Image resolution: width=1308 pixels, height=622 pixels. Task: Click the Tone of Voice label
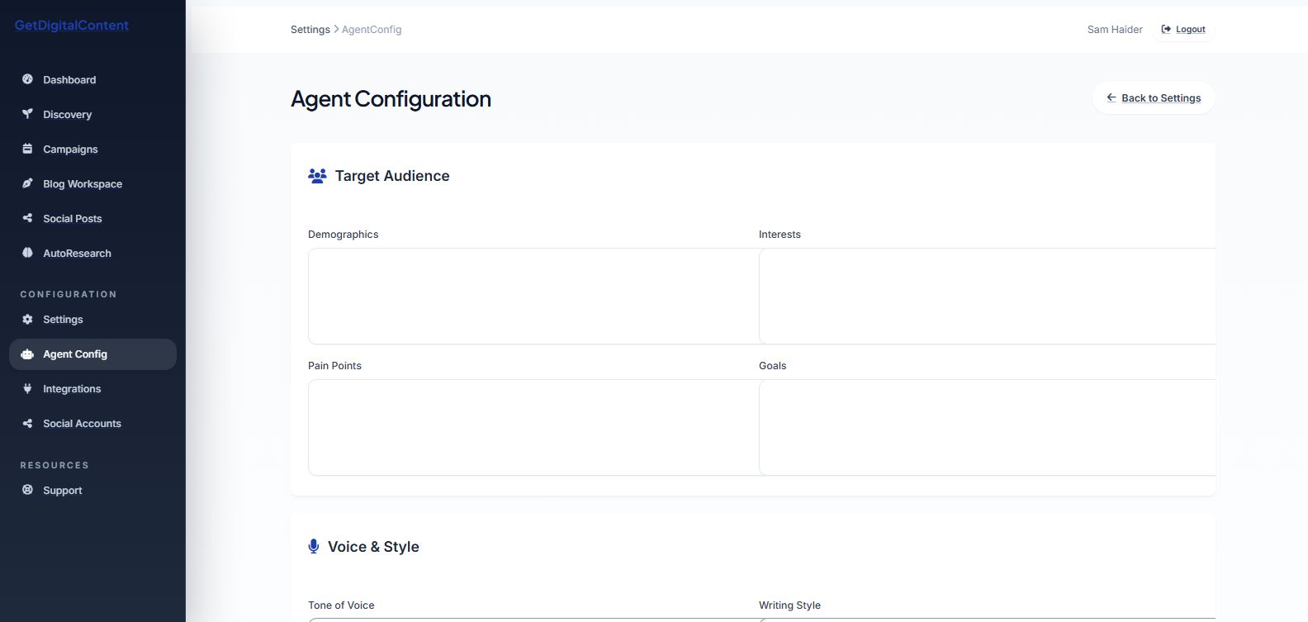point(341,605)
